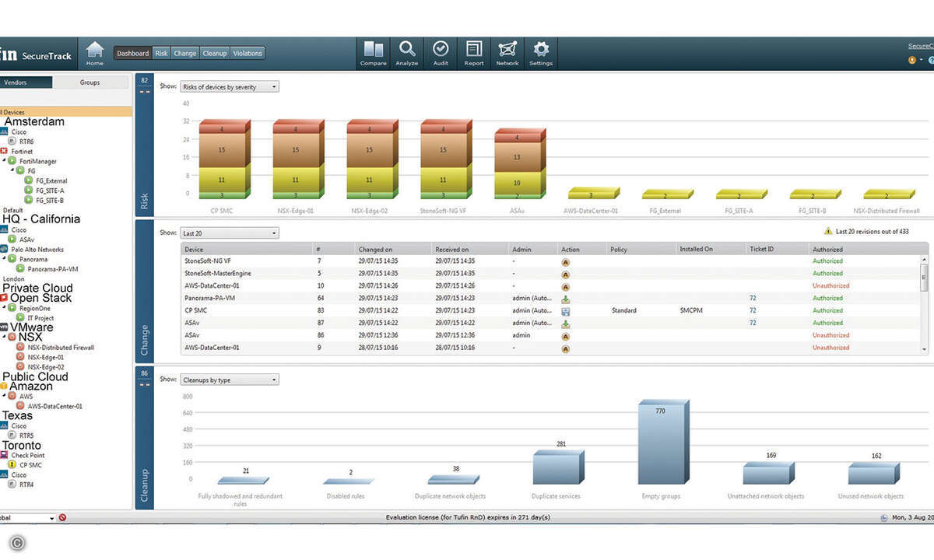Select NSX-Distributed Firewall in device tree

(x=61, y=348)
